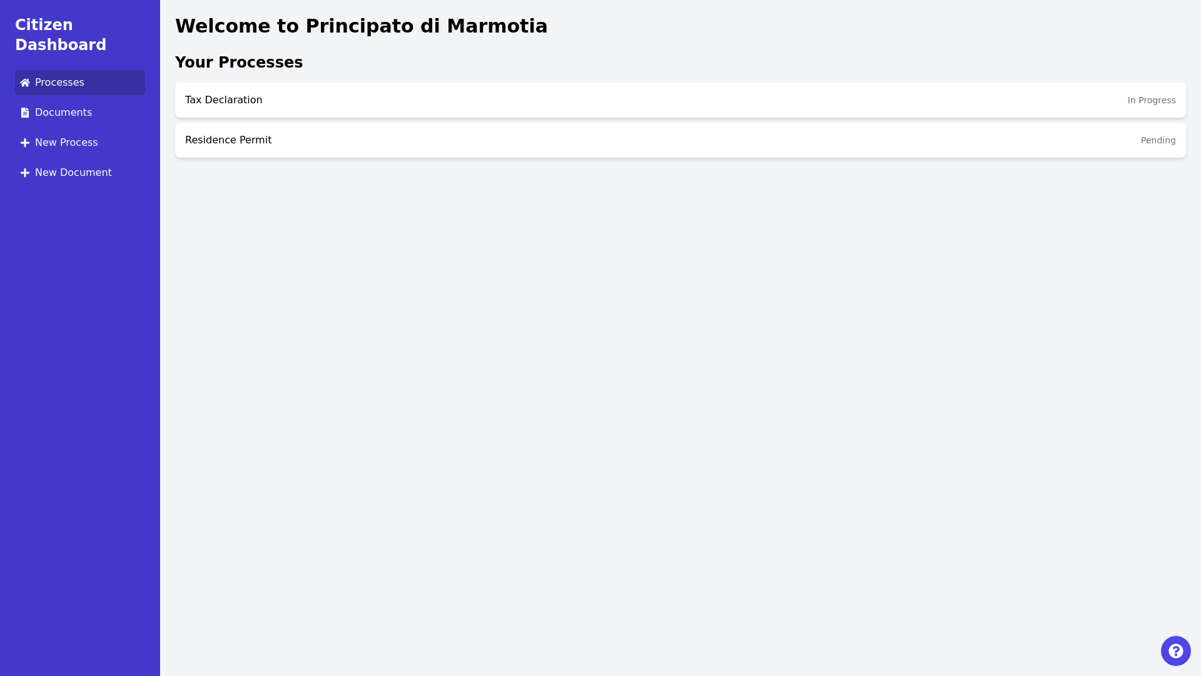The image size is (1201, 676).
Task: Click the plus icon beside New Process
Action: [25, 143]
